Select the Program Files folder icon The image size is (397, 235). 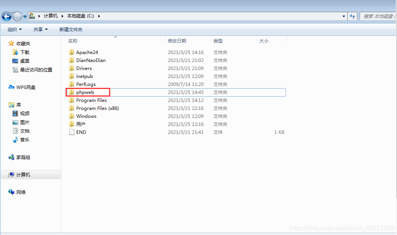pos(71,100)
